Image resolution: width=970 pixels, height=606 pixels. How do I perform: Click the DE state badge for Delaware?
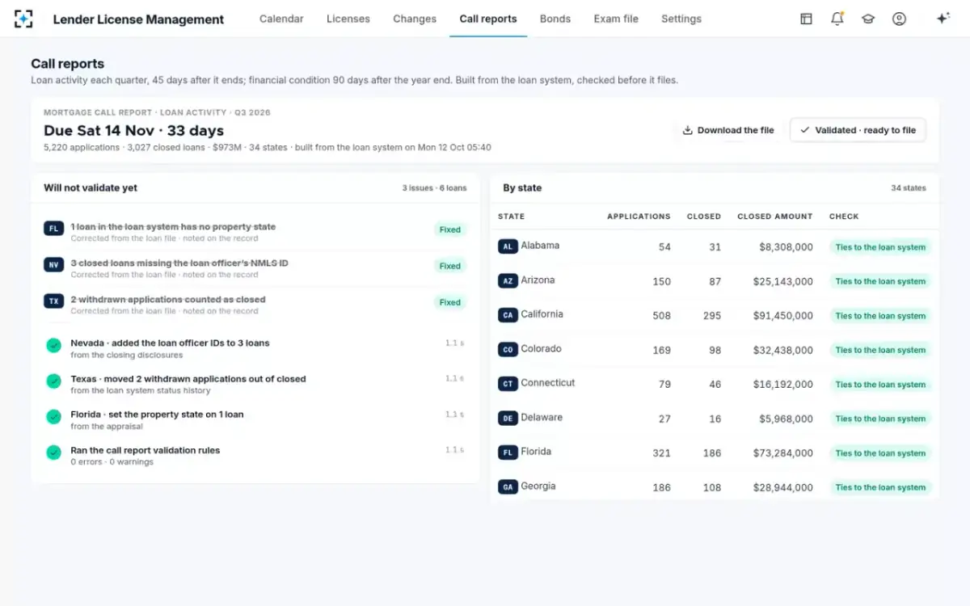tap(508, 419)
